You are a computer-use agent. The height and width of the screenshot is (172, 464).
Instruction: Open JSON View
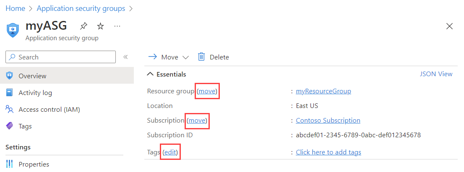pyautogui.click(x=436, y=74)
